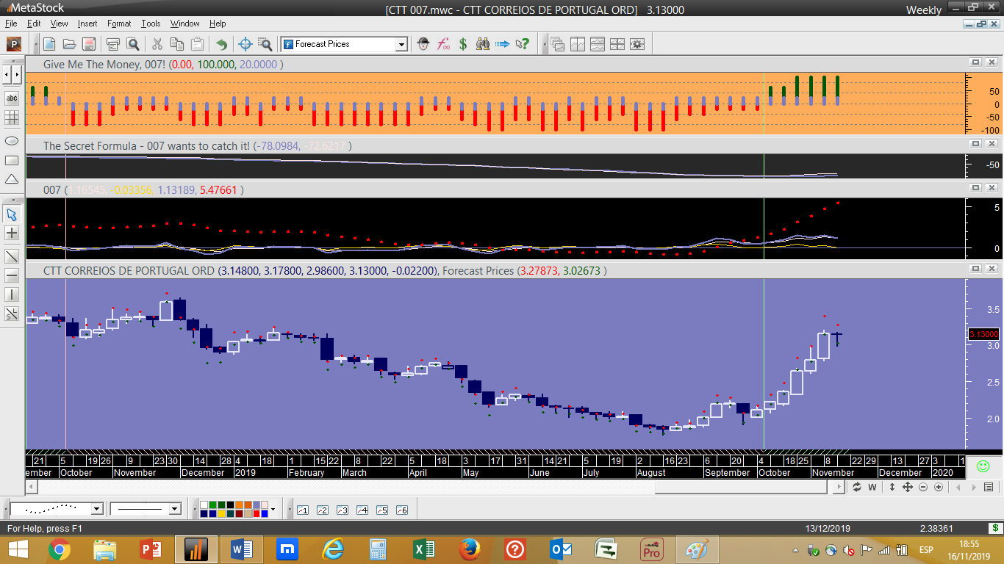The image size is (1004, 564).
Task: Maximize the 'Give Me The Money, 007!' pane
Action: [975, 63]
